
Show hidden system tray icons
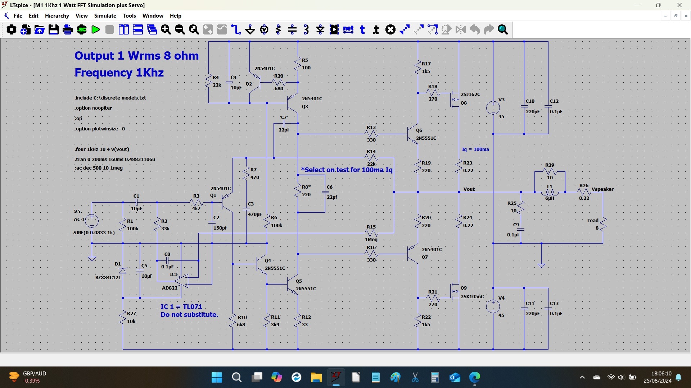pyautogui.click(x=582, y=377)
